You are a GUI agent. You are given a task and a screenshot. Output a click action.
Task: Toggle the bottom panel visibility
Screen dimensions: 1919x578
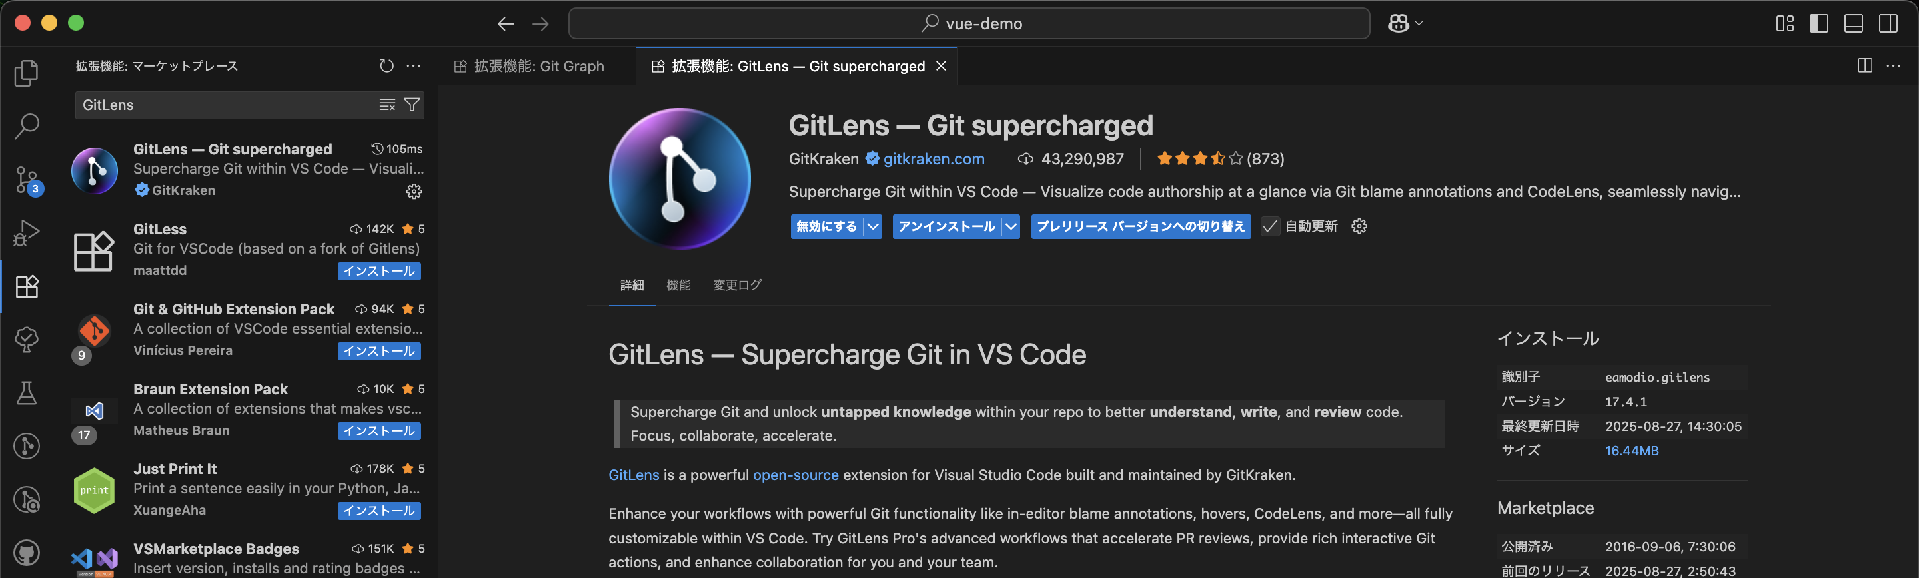coord(1854,24)
